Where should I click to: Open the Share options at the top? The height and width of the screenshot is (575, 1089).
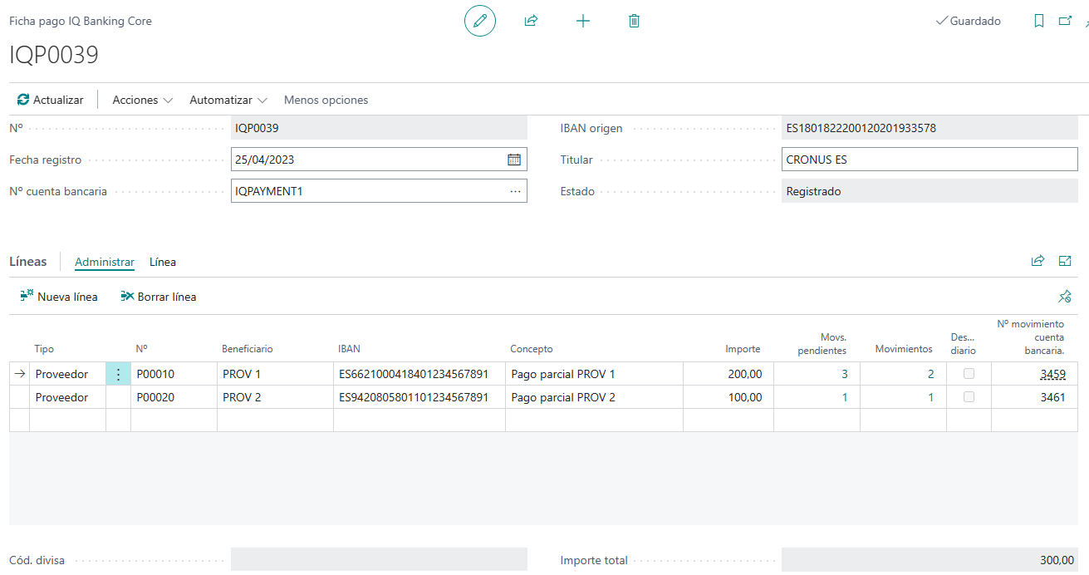tap(531, 21)
